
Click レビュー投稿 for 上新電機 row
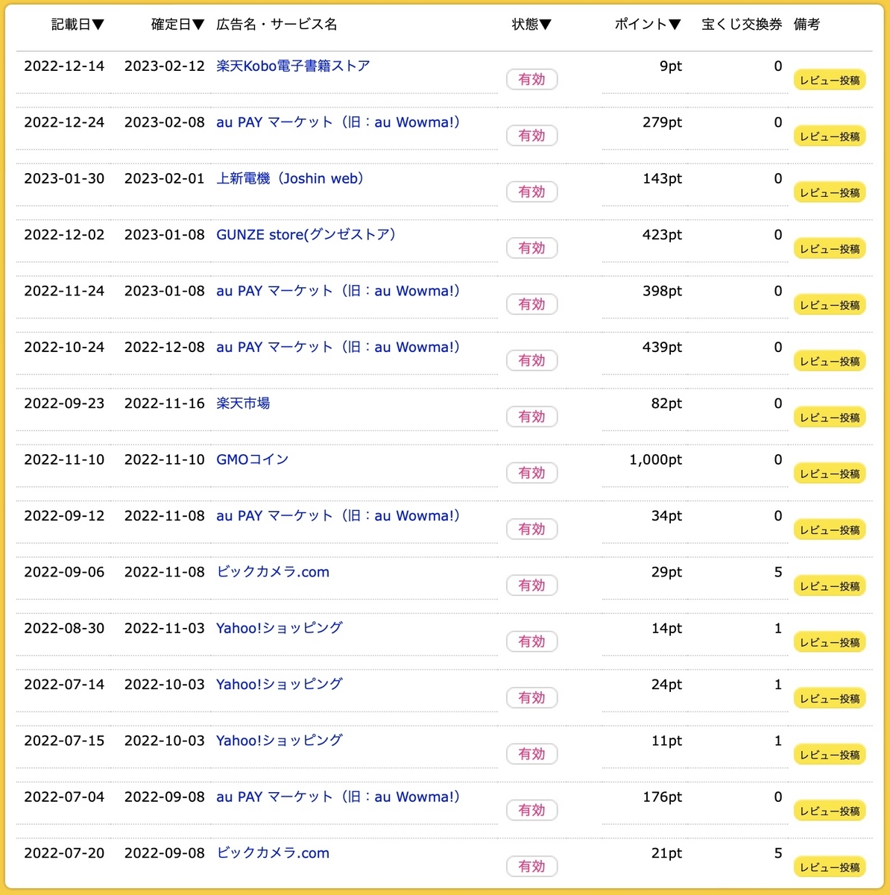click(830, 192)
